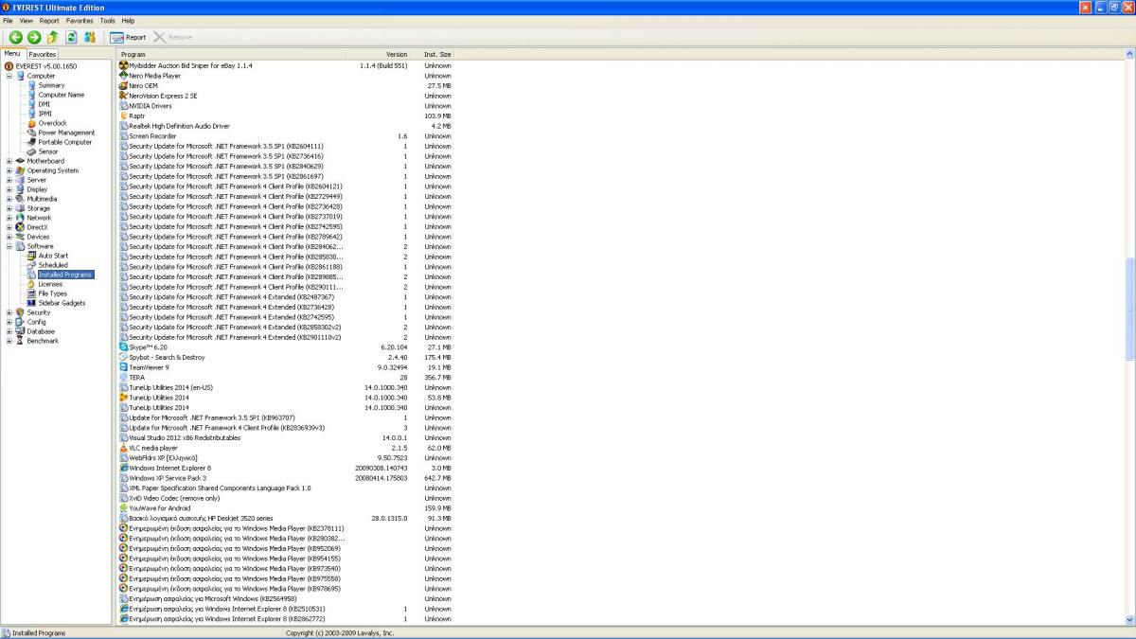Select Licenses in the tree
1136x639 pixels.
(x=50, y=284)
